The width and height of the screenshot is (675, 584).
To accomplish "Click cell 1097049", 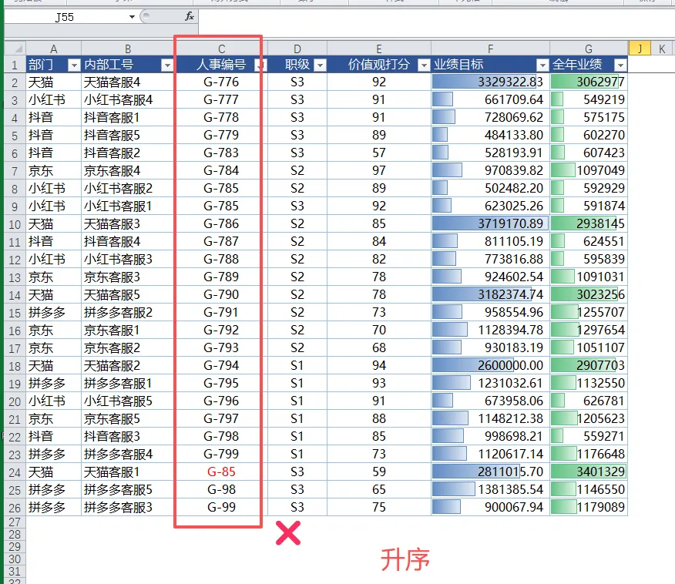I will pos(589,170).
